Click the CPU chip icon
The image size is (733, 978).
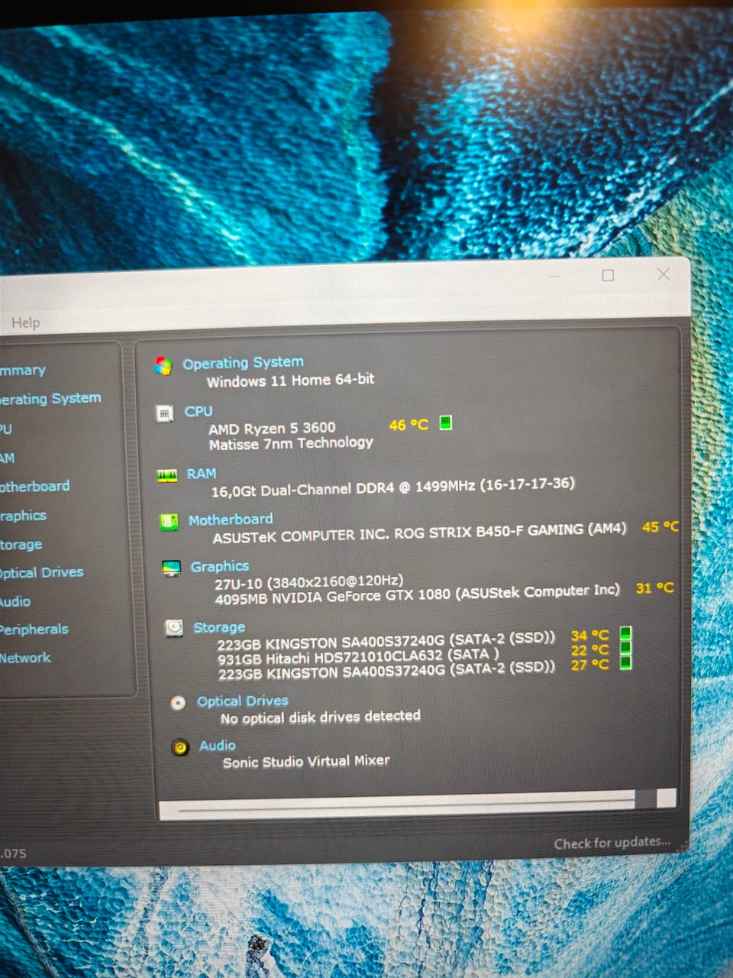tap(164, 413)
